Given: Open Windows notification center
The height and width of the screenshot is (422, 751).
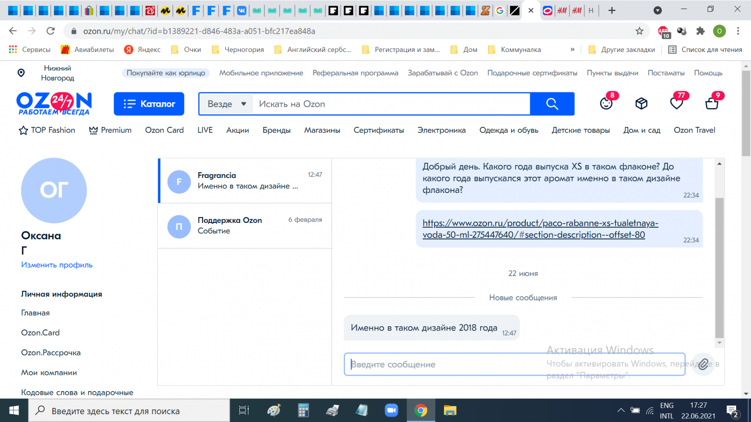Looking at the screenshot, I should pos(733,411).
